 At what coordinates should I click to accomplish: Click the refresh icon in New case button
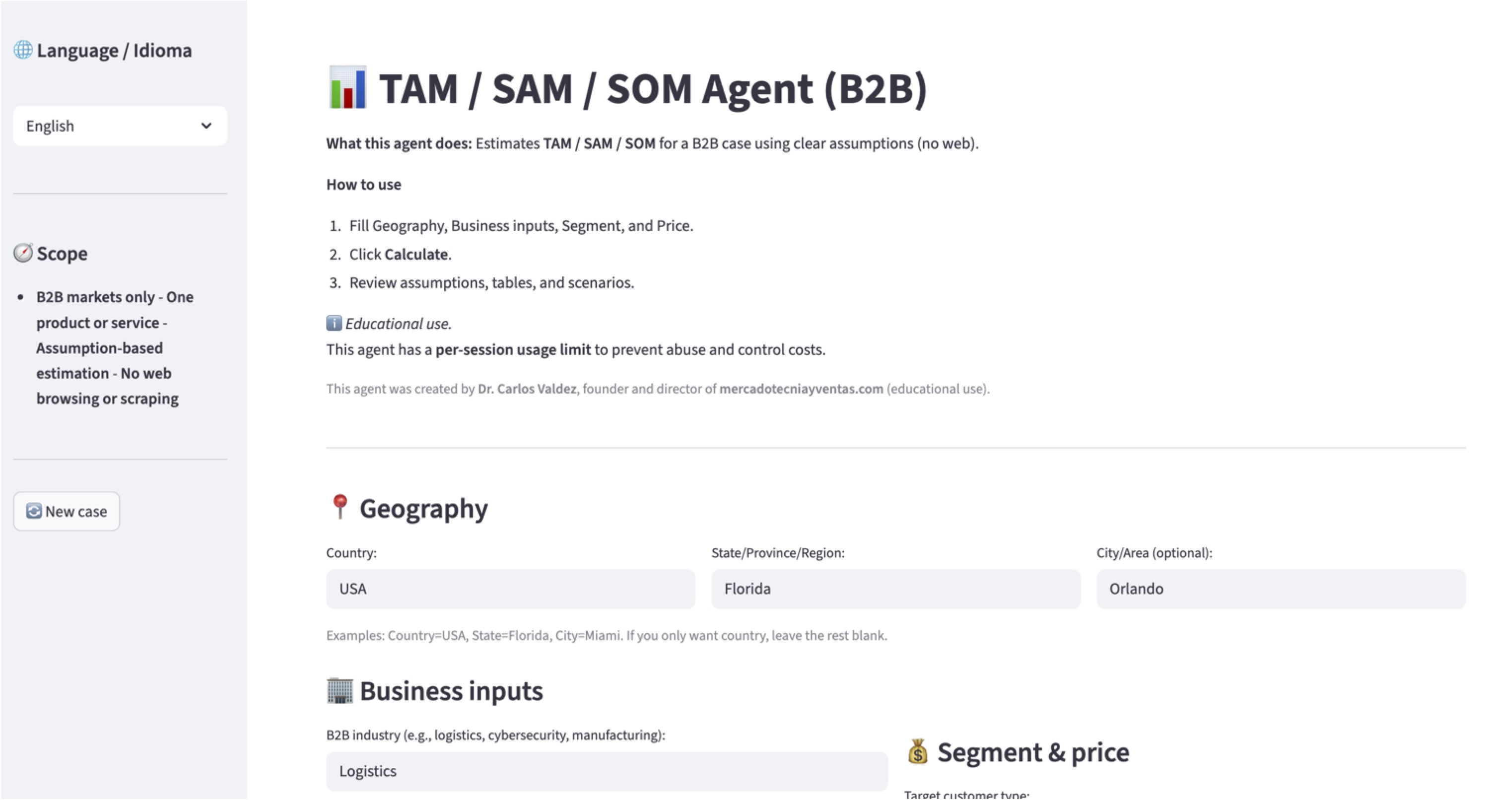(x=34, y=511)
